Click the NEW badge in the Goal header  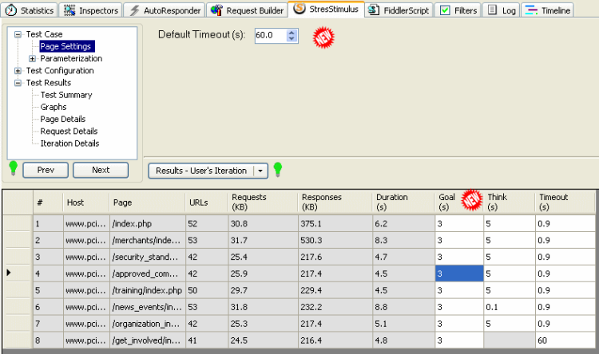(x=472, y=200)
